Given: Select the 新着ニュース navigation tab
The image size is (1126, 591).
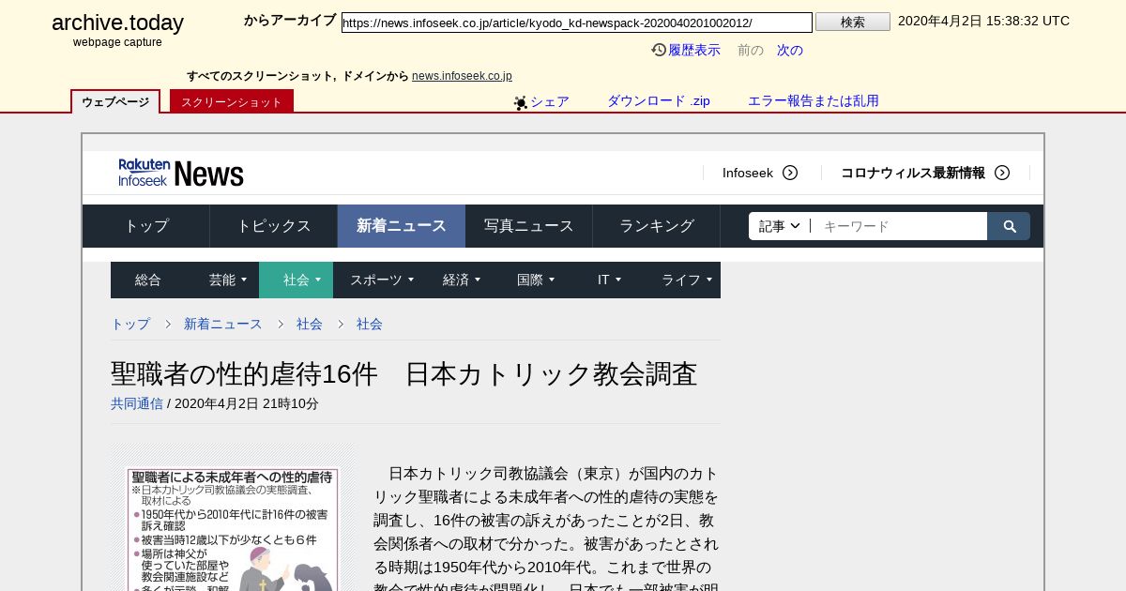Looking at the screenshot, I should 402,226.
